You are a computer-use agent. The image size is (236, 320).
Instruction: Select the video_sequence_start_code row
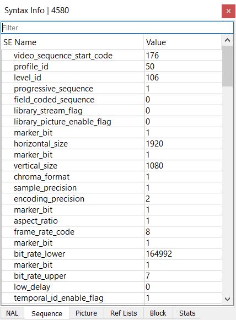[111, 56]
